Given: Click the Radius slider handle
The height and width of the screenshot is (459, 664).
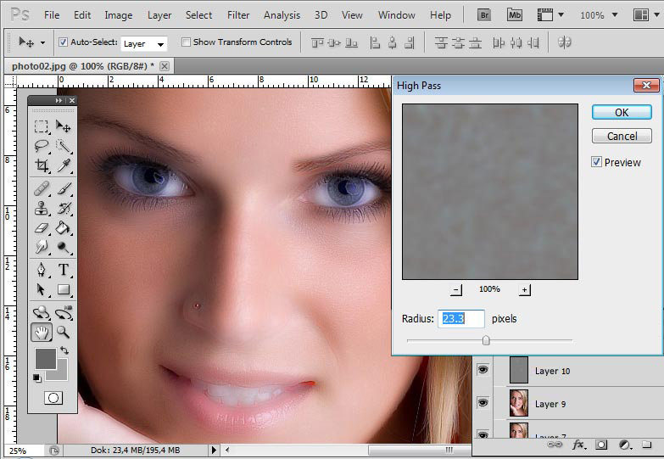Looking at the screenshot, I should [x=486, y=340].
